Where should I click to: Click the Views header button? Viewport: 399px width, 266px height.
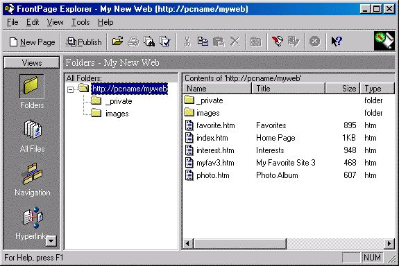click(31, 62)
